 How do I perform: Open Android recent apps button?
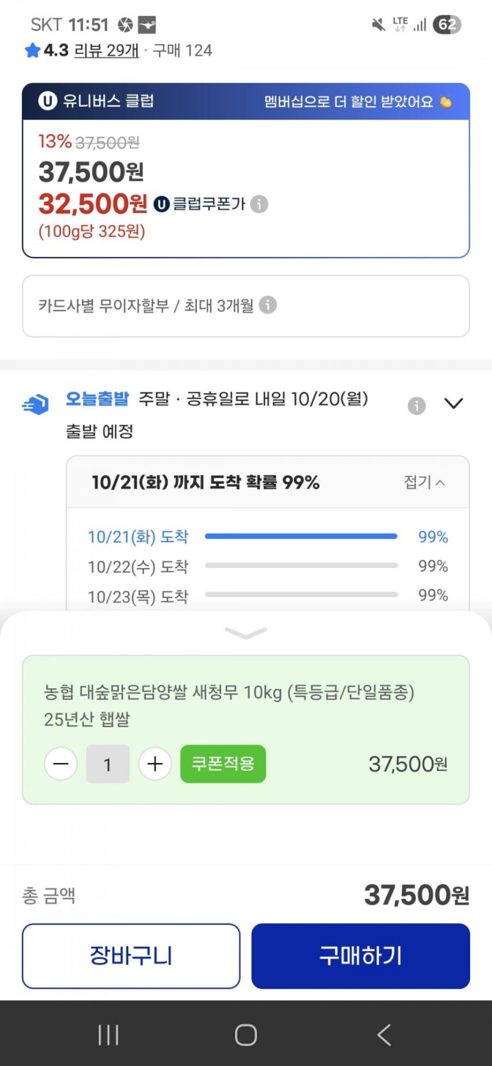pyautogui.click(x=108, y=1034)
